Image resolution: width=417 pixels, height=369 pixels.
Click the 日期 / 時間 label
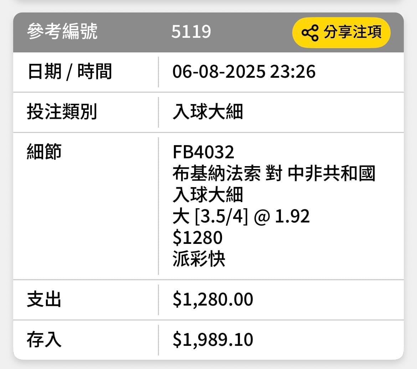click(x=69, y=72)
